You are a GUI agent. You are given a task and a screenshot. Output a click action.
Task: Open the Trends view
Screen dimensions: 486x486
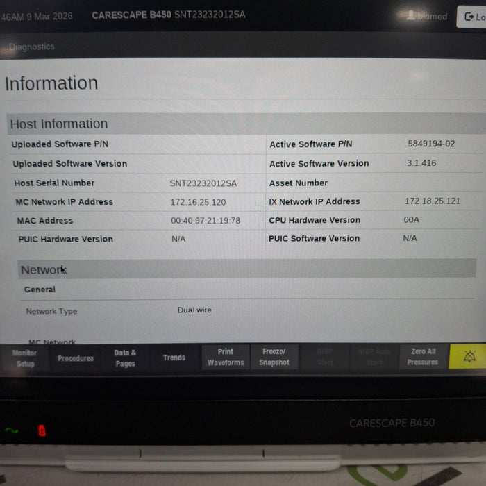coord(174,358)
